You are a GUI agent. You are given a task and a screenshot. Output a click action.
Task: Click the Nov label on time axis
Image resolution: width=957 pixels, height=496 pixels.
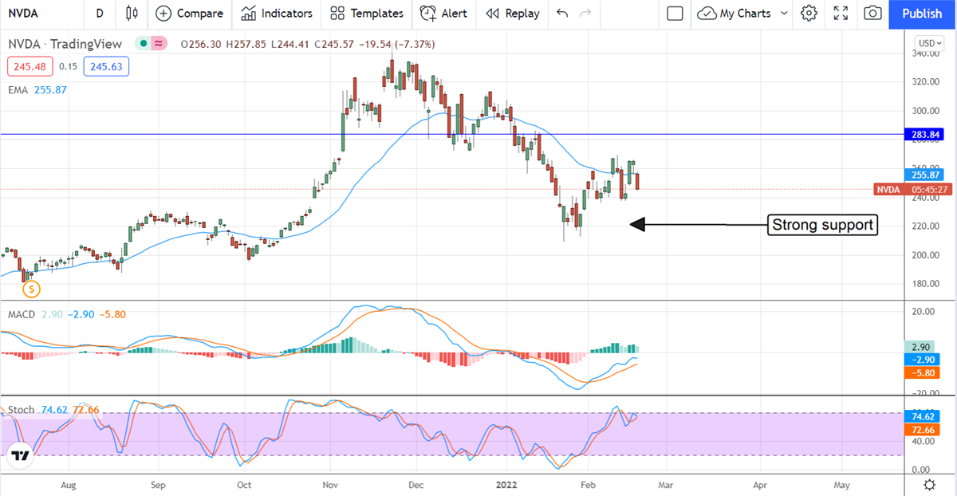(329, 484)
